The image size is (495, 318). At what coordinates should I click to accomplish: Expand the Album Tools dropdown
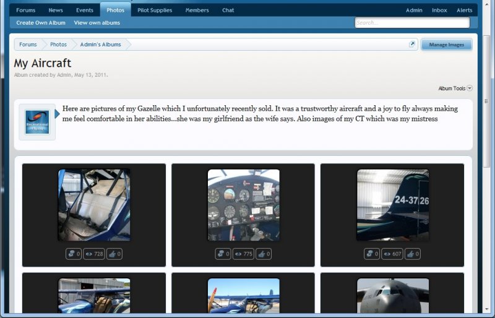[455, 88]
